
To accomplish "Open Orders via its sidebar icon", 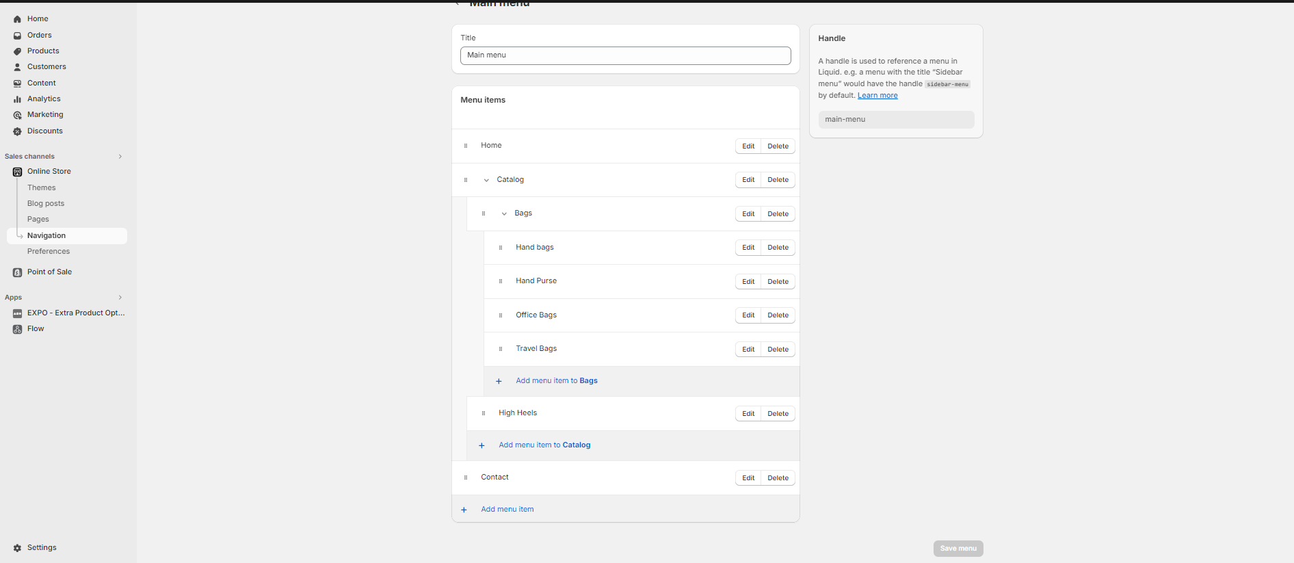I will click(x=17, y=36).
